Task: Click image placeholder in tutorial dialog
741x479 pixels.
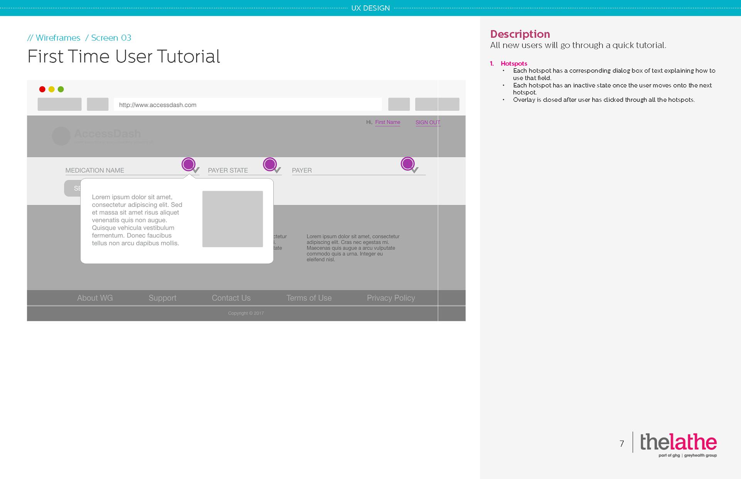Action: pos(233,219)
